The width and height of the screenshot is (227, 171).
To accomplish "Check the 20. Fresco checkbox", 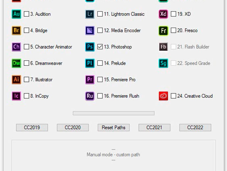I will 173,30.
